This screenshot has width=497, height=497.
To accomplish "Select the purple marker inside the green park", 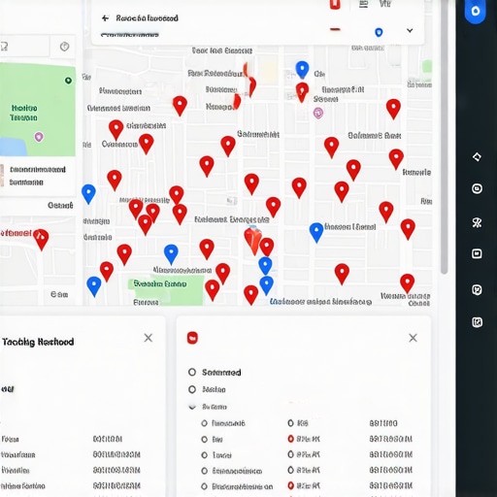I will [39, 137].
